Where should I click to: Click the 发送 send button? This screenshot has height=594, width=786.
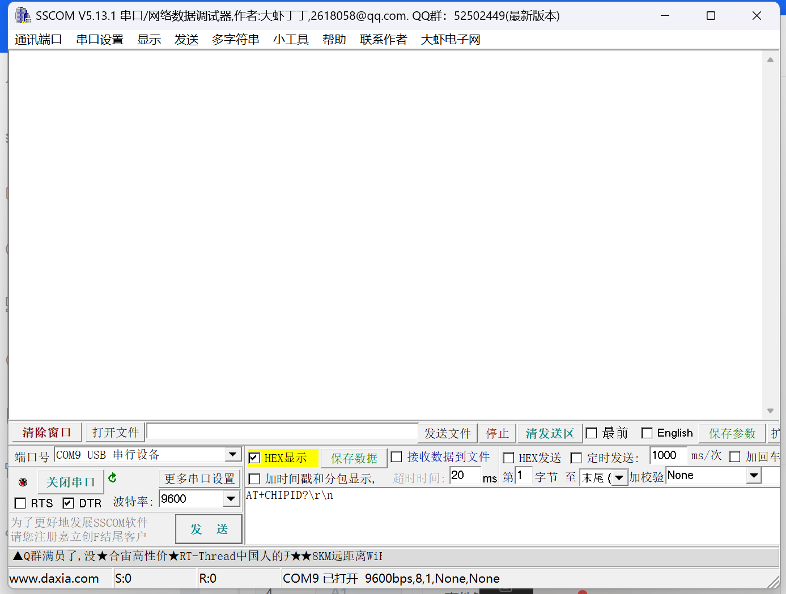(x=209, y=528)
